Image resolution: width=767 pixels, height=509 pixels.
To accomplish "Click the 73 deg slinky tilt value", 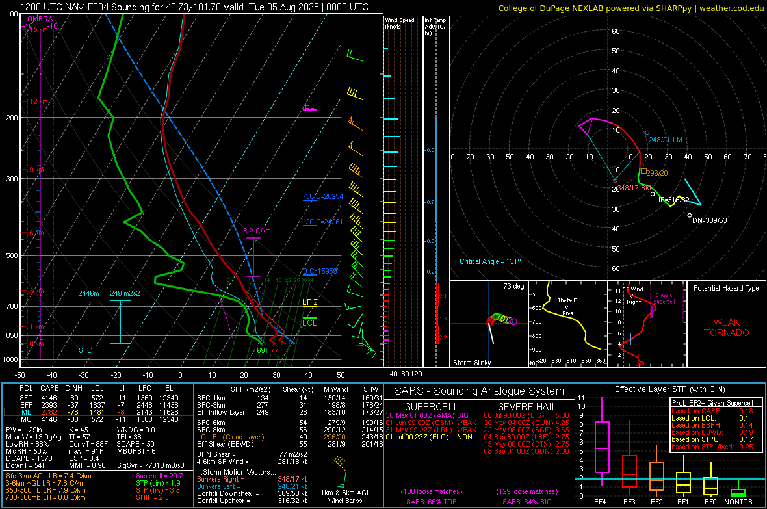I will point(513,286).
